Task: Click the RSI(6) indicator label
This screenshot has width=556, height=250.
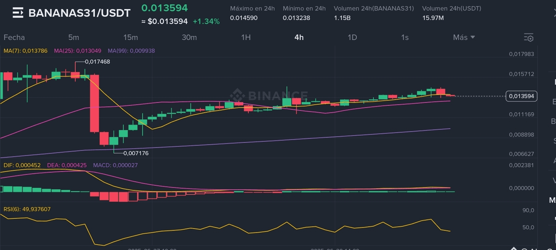Action: tap(27, 209)
